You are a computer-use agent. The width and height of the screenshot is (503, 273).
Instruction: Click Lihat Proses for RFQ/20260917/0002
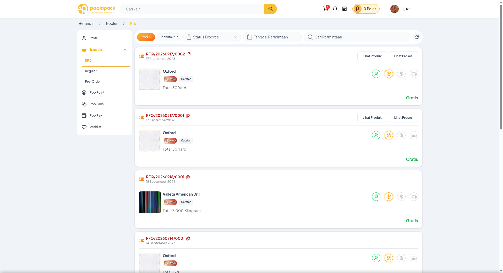tap(403, 56)
